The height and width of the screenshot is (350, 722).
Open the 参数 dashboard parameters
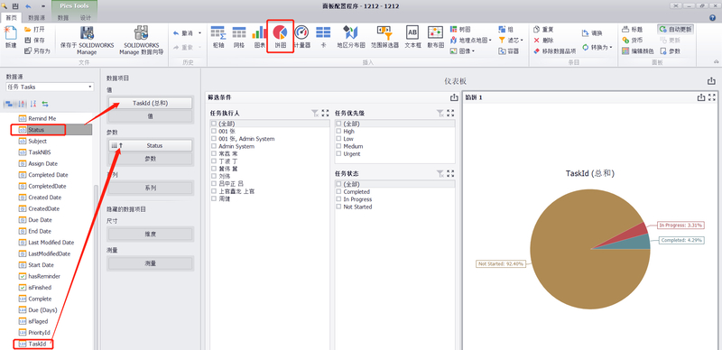tap(670, 51)
